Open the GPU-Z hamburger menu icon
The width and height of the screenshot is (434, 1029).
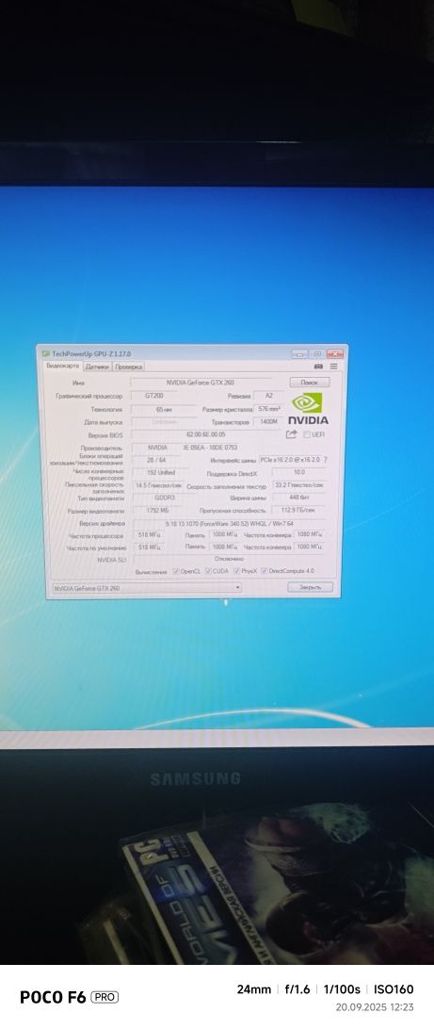coord(333,367)
